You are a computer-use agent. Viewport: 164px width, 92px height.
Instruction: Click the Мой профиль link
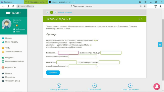pos(20,29)
